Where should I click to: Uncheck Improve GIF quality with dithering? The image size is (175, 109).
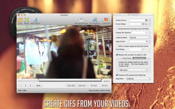point(117,75)
